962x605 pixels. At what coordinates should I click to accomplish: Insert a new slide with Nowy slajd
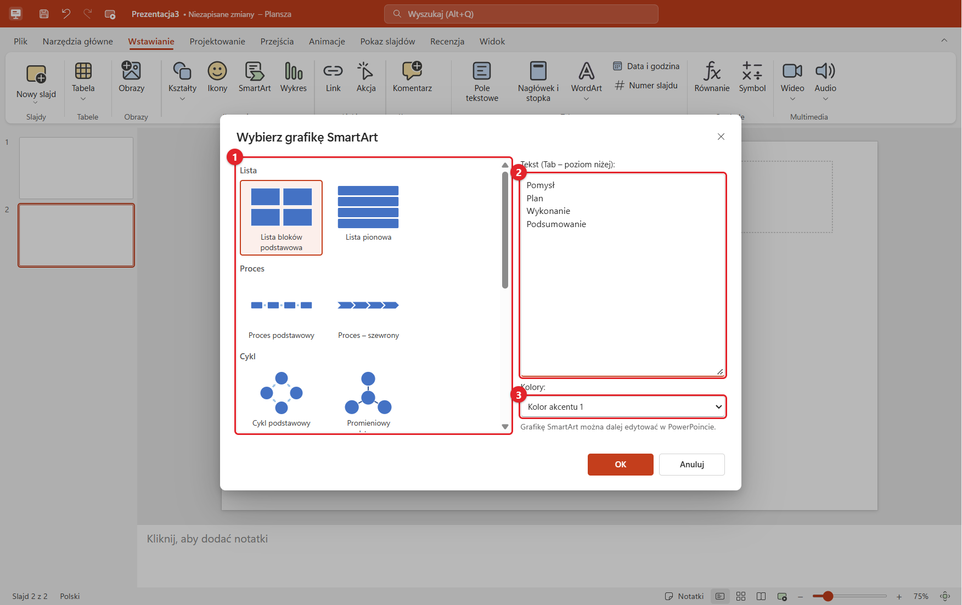point(36,82)
